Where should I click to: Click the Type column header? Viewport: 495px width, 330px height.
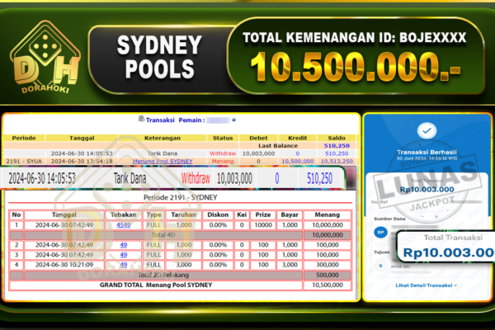tap(153, 214)
